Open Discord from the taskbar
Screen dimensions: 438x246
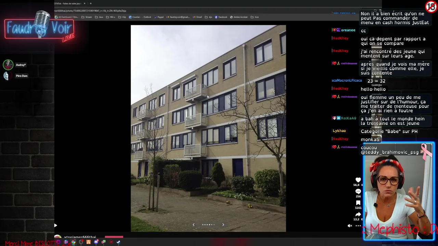click(96, 242)
